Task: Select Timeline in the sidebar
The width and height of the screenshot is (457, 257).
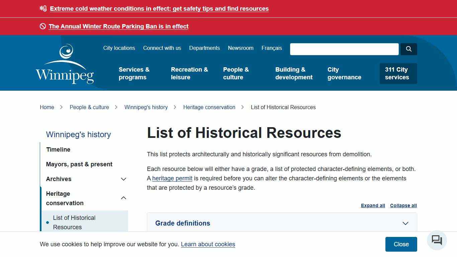Action: click(58, 150)
